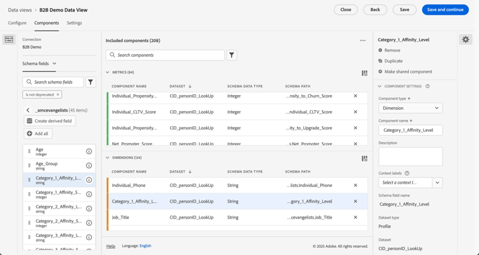Click left rail data panel icon

(9, 40)
